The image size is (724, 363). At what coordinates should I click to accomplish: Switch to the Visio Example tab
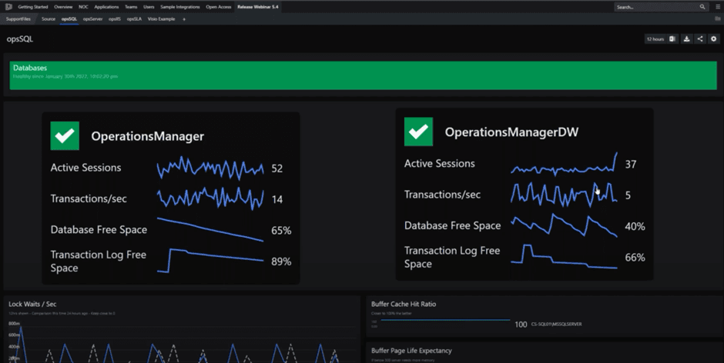pyautogui.click(x=161, y=19)
